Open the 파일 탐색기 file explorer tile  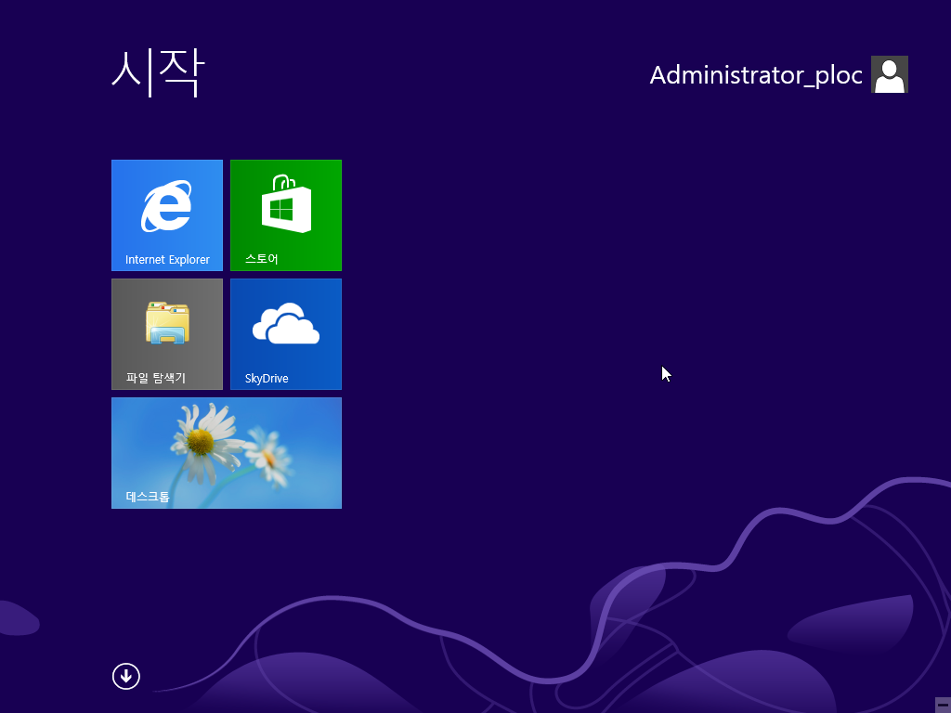(167, 334)
